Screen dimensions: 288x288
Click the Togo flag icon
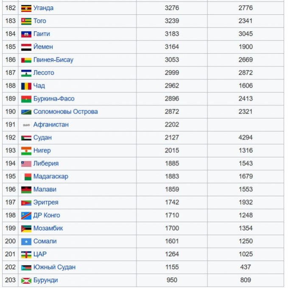26,21
